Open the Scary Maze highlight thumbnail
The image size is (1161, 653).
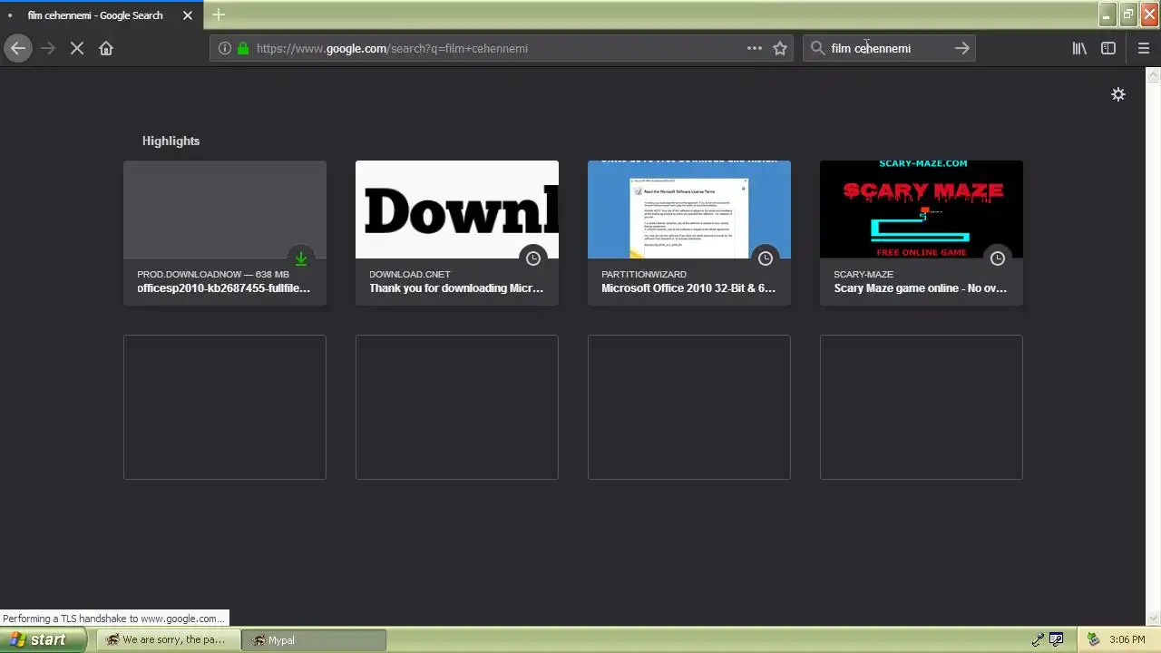click(922, 210)
